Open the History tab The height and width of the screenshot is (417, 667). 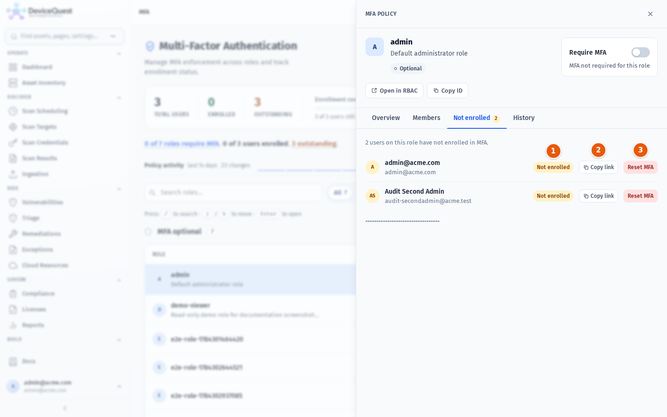tap(524, 118)
